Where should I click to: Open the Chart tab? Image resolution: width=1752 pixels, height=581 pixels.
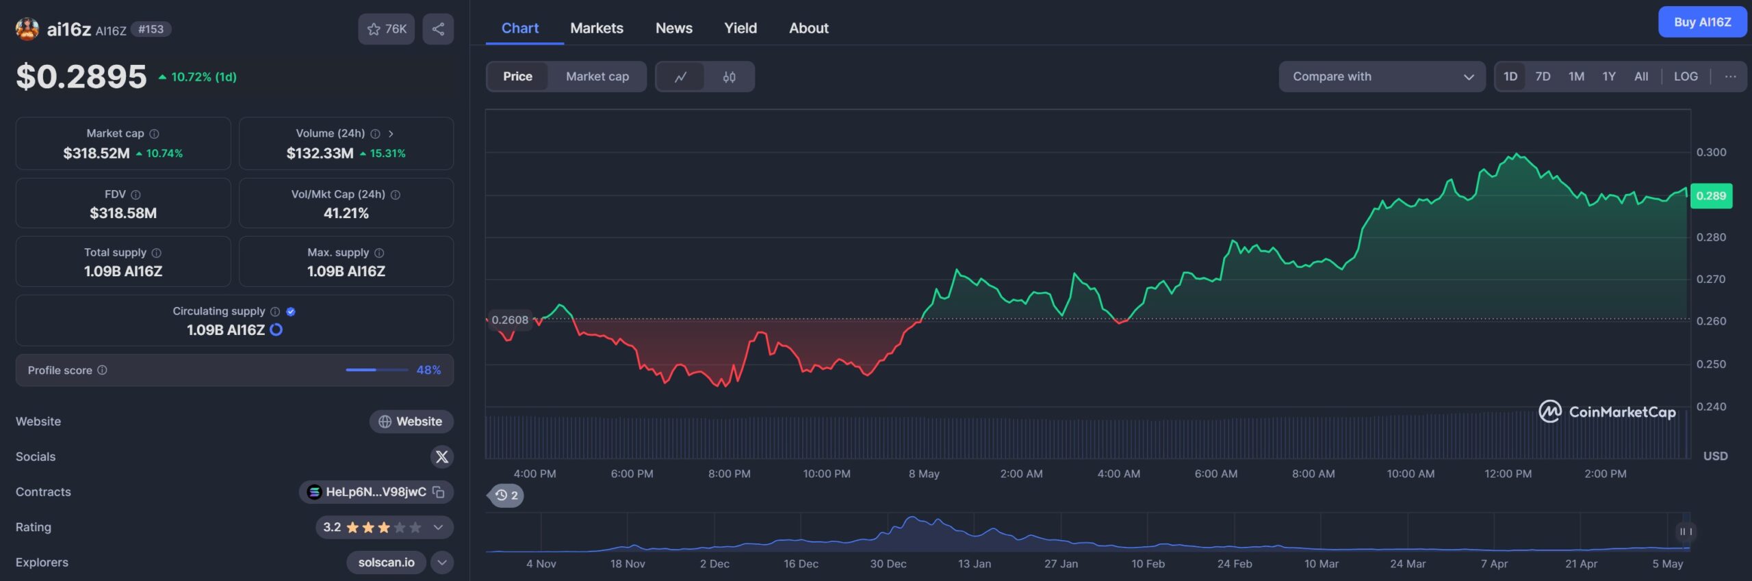[x=520, y=28]
